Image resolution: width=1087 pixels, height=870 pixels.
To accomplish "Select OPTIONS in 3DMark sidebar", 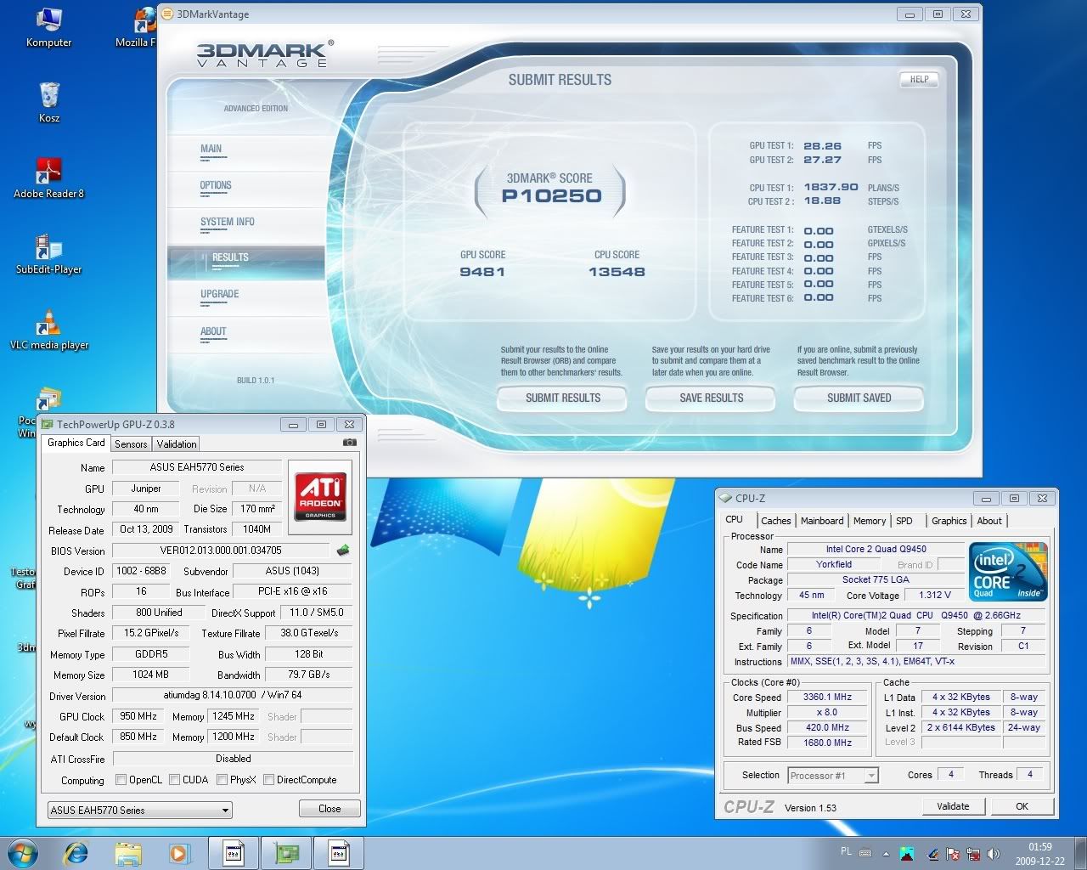I will click(216, 185).
